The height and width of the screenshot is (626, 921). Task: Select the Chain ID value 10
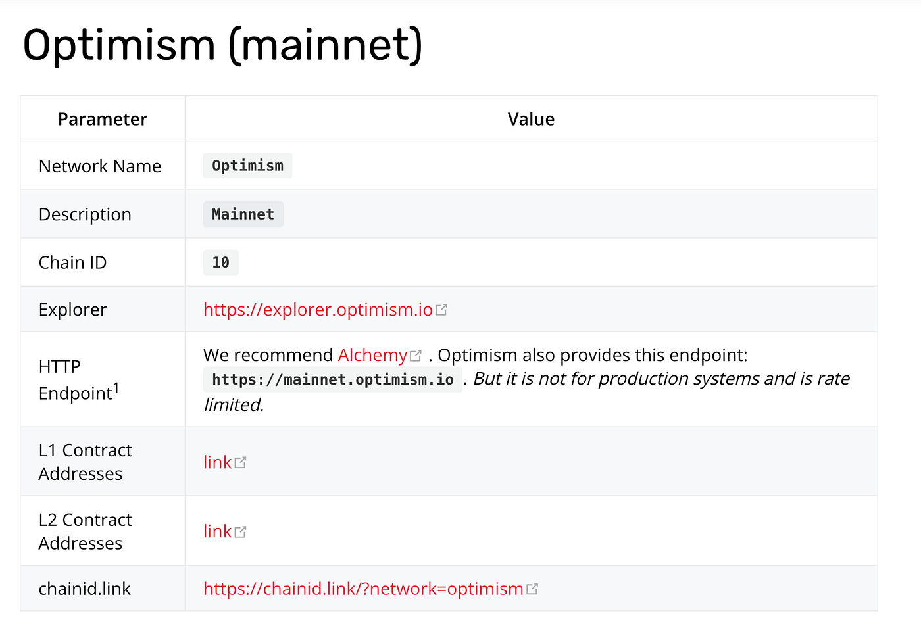pos(220,262)
